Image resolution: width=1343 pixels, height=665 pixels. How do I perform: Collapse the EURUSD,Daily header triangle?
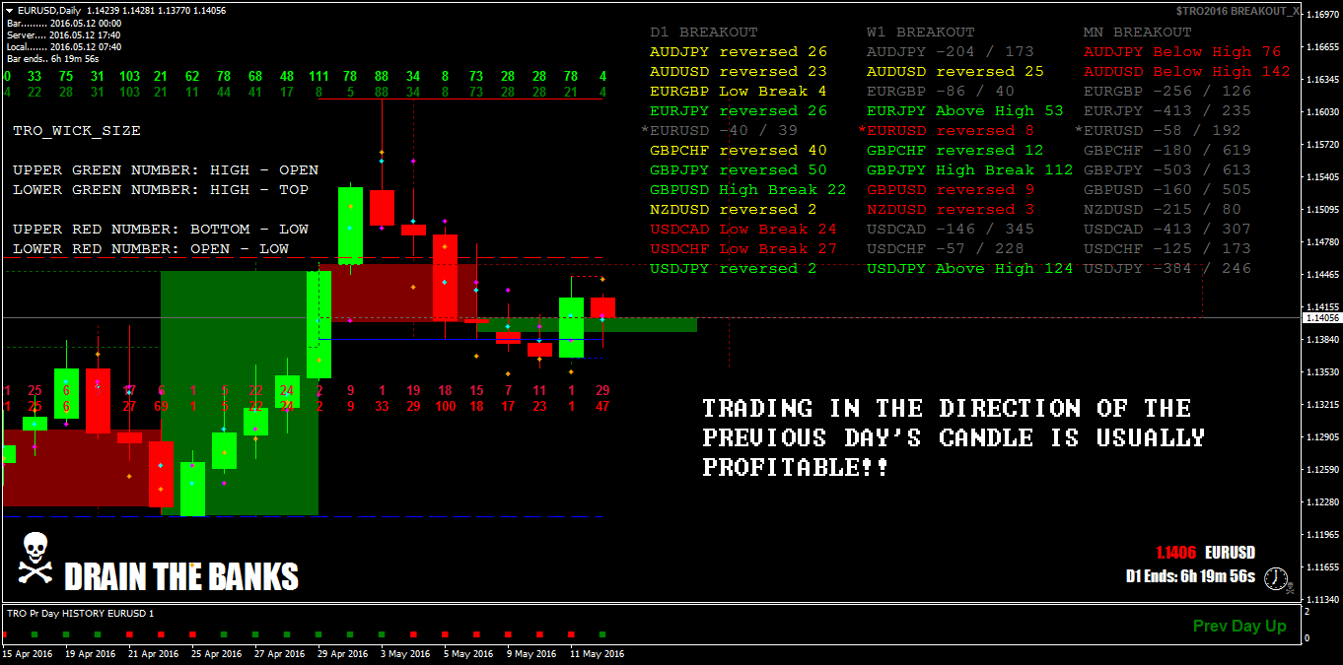pyautogui.click(x=9, y=9)
